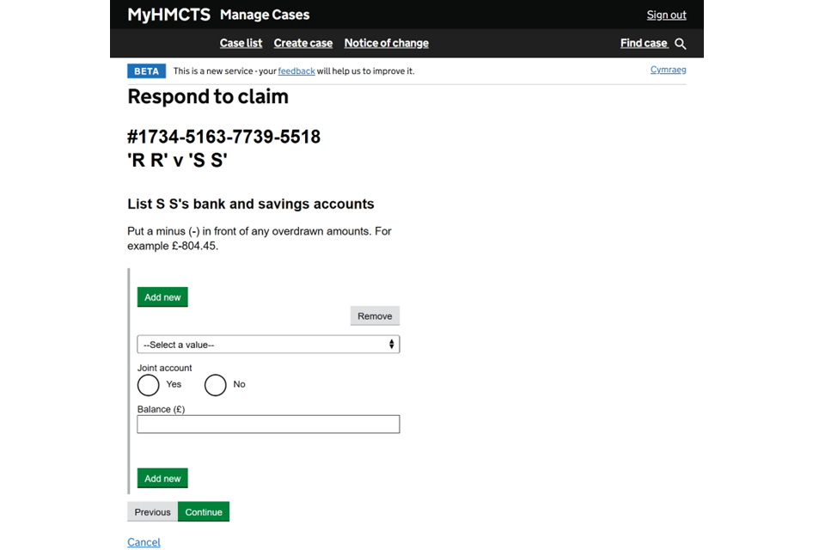Click the MyHMCTS logo text
825x550 pixels.
tap(168, 15)
